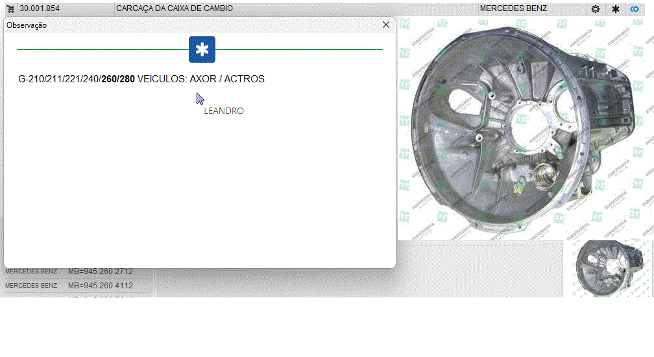654x357 pixels.
Task: Close the Observação dialog
Action: [386, 25]
